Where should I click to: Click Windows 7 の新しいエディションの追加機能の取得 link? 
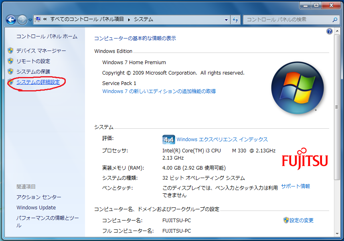pos(159,91)
